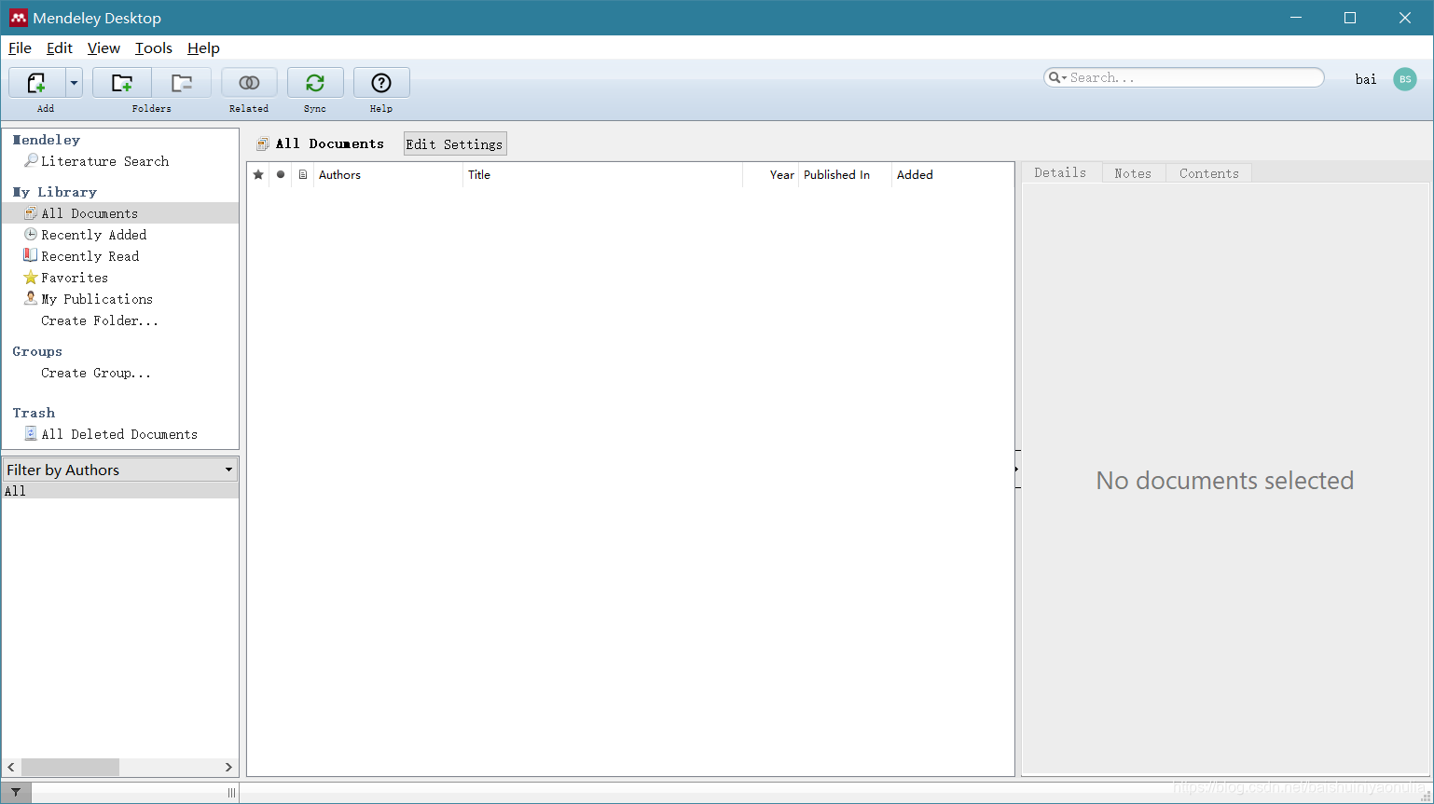Viewport: 1434px width, 804px height.
Task: Switch to the Details tab
Action: (1061, 172)
